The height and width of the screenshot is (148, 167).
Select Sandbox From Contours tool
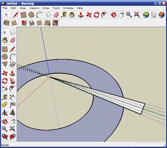pyautogui.click(x=6, y=23)
